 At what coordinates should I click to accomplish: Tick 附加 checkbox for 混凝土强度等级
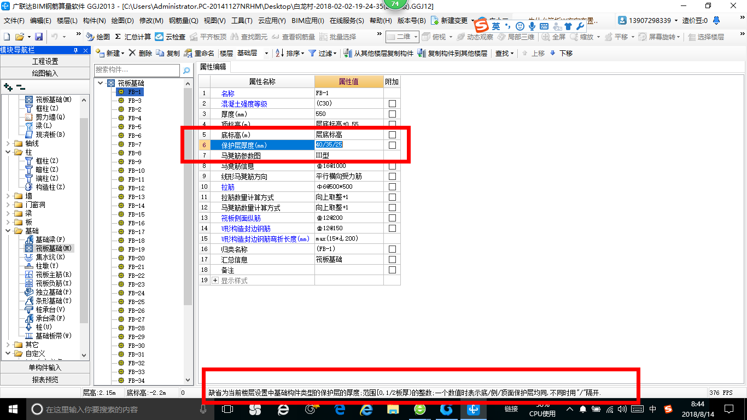392,103
